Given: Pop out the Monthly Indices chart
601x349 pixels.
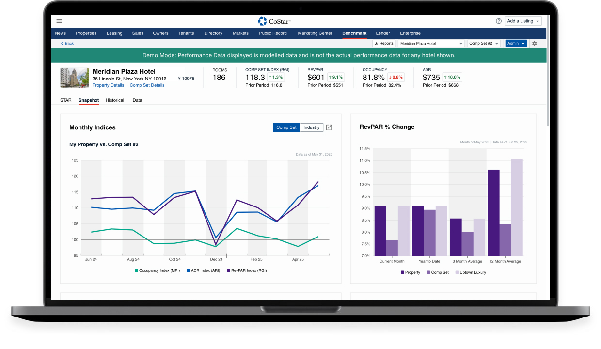Looking at the screenshot, I should 329,127.
